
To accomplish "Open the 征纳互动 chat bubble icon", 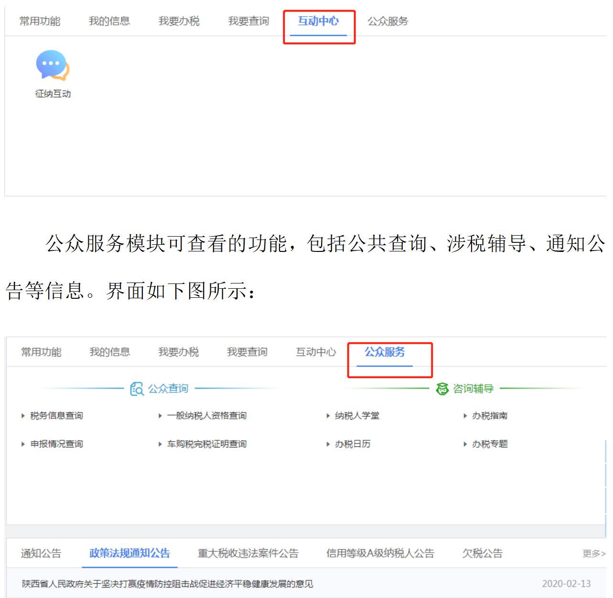I will [x=53, y=66].
